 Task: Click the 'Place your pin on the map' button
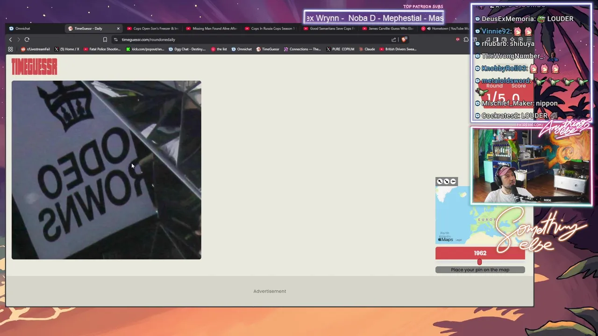pos(480,270)
